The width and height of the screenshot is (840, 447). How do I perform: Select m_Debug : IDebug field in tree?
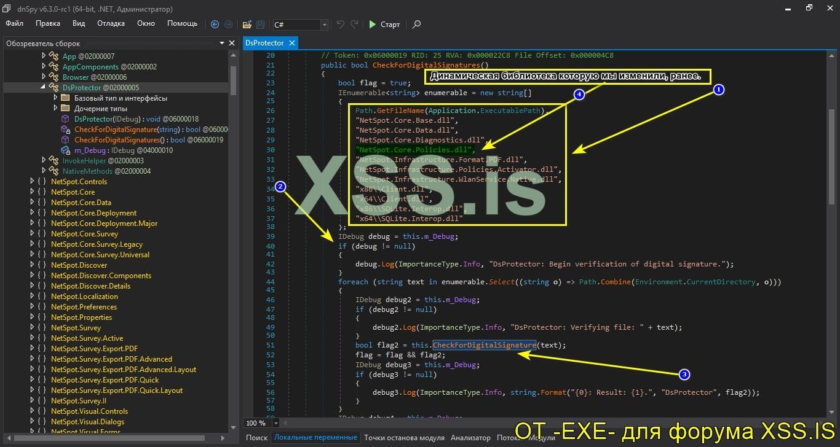[124, 150]
